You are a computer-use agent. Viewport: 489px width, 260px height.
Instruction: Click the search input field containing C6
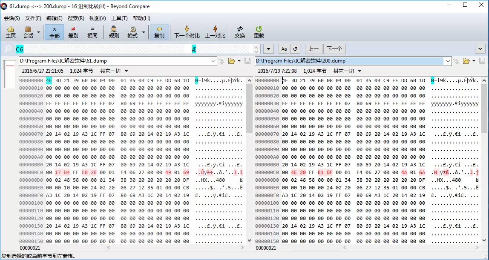106,49
